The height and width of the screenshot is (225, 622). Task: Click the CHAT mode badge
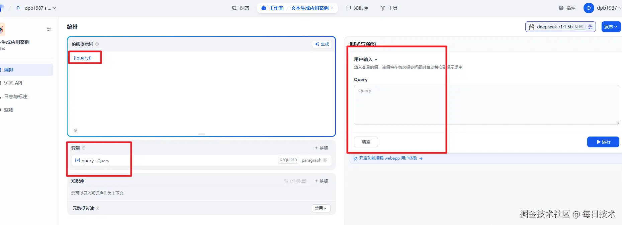coord(580,27)
